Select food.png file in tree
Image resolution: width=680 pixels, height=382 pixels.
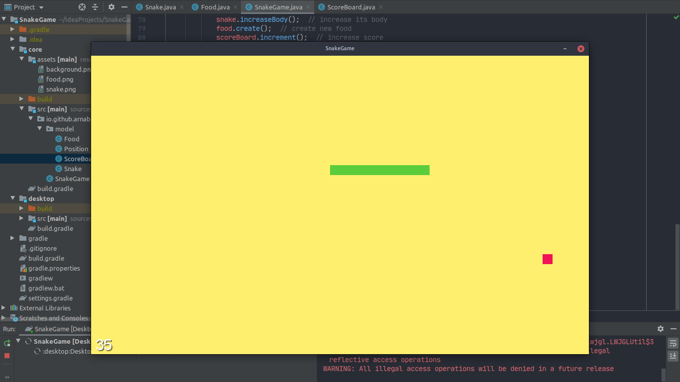(x=56, y=79)
